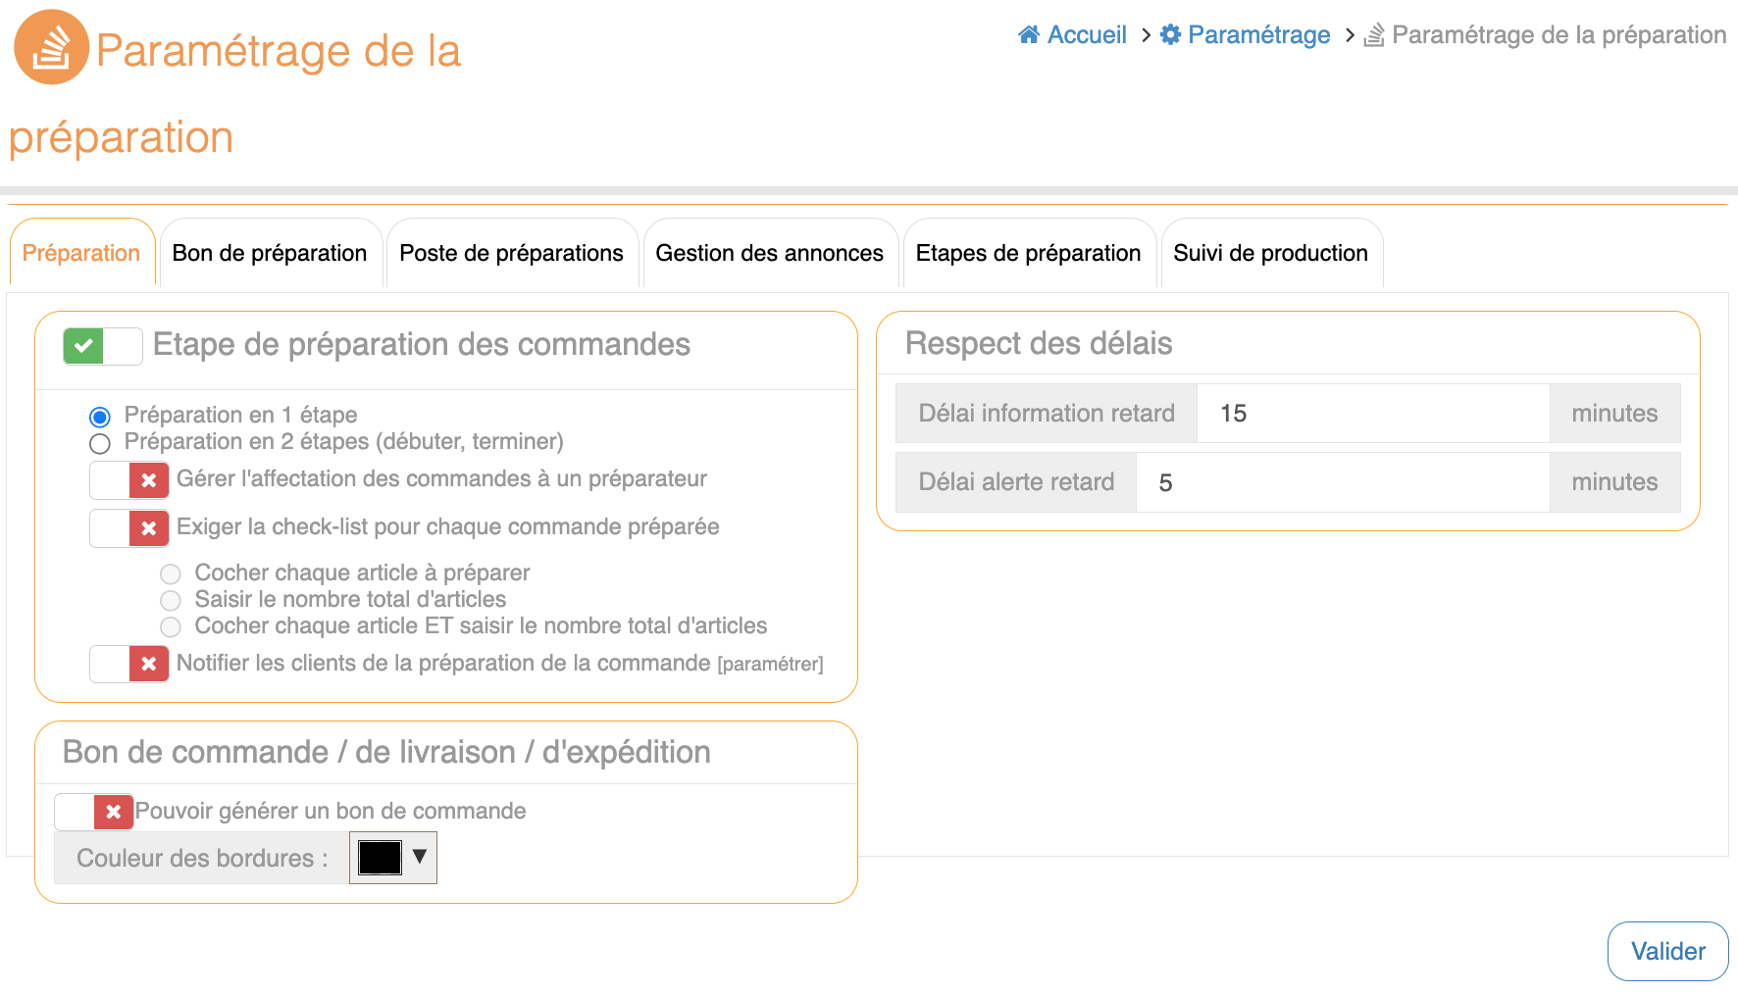This screenshot has height=994, width=1738.
Task: Go to the Accueil breadcrumb link
Action: pos(1087,35)
